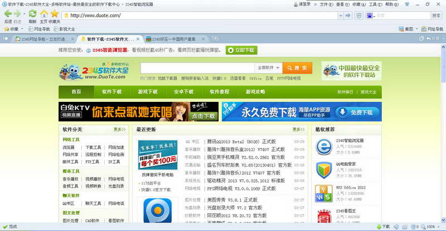
Task: Click the shield security icon in the toolbar
Action: pyautogui.click(x=359, y=16)
